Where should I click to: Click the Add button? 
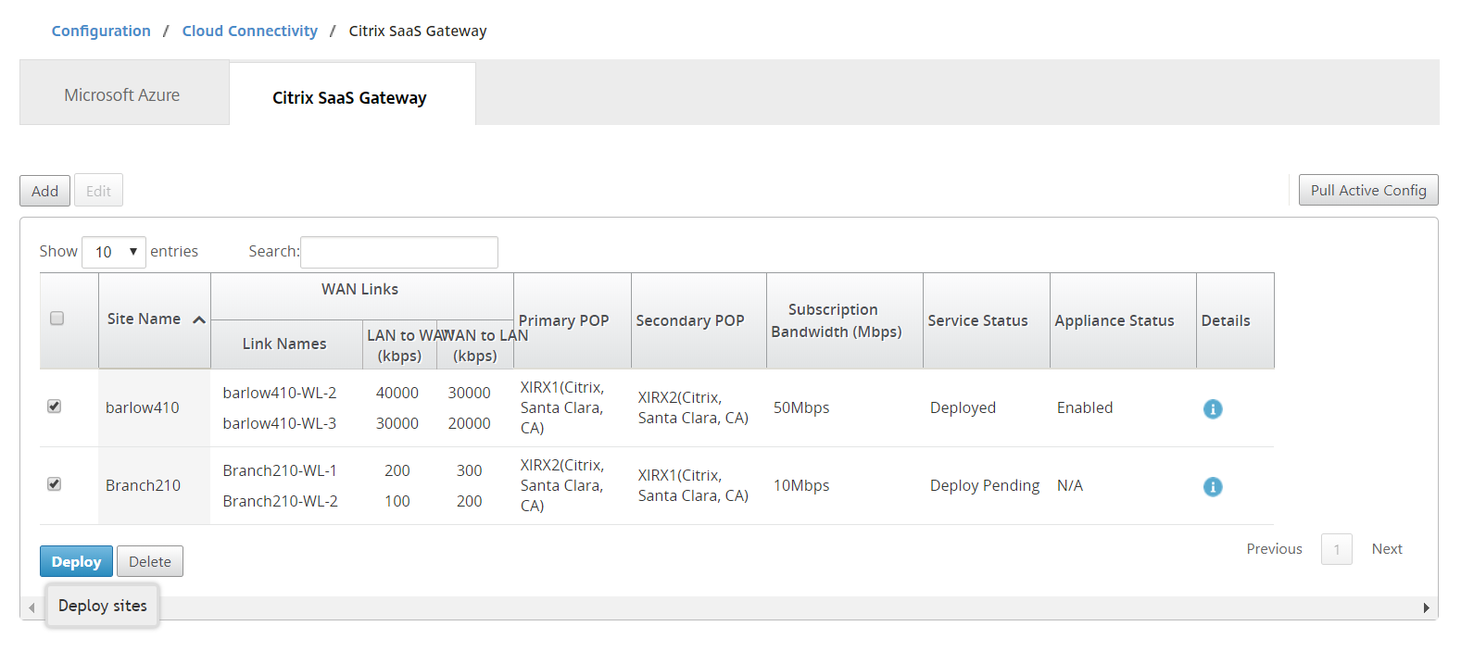(x=44, y=191)
